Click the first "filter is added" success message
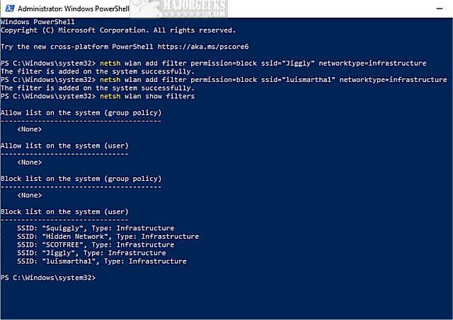453x320 pixels. (x=98, y=71)
